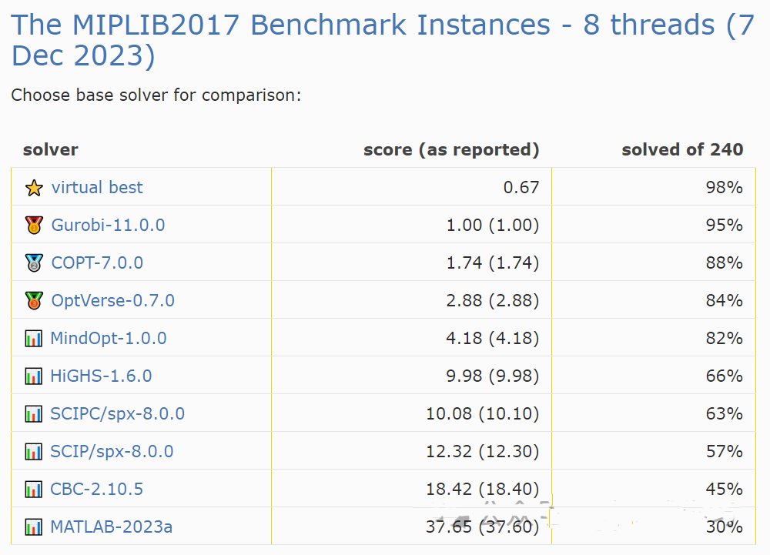The image size is (770, 555).
Task: Click the bar chart icon beside CBC-2.10.5
Action: click(33, 490)
